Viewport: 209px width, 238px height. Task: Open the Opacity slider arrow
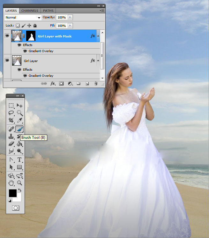[x=70, y=17]
